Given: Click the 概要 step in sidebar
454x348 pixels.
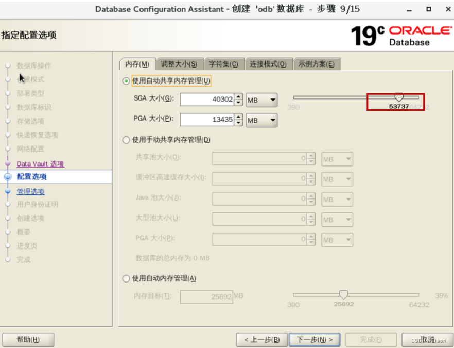Looking at the screenshot, I should pyautogui.click(x=24, y=232).
